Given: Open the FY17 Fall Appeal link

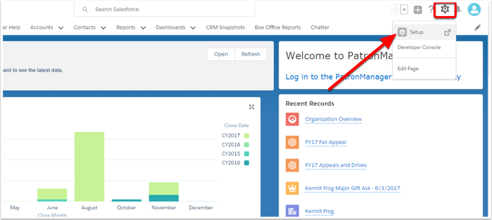Looking at the screenshot, I should 326,142.
